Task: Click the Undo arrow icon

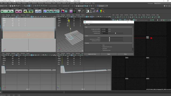Action: click(x=17, y=6)
